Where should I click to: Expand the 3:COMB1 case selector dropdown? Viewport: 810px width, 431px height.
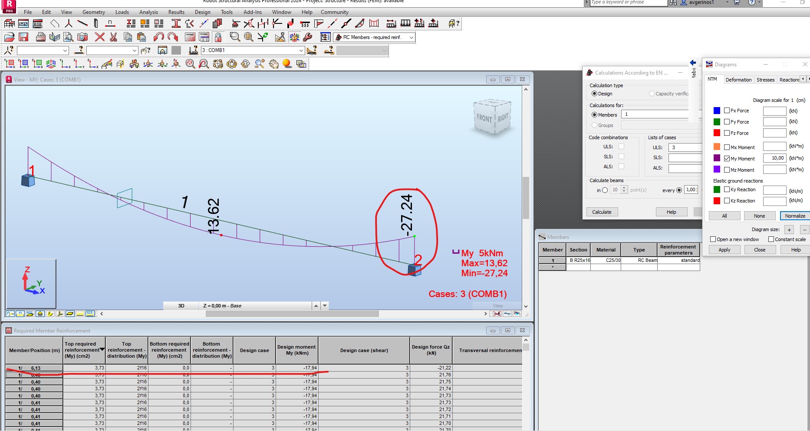[x=301, y=50]
